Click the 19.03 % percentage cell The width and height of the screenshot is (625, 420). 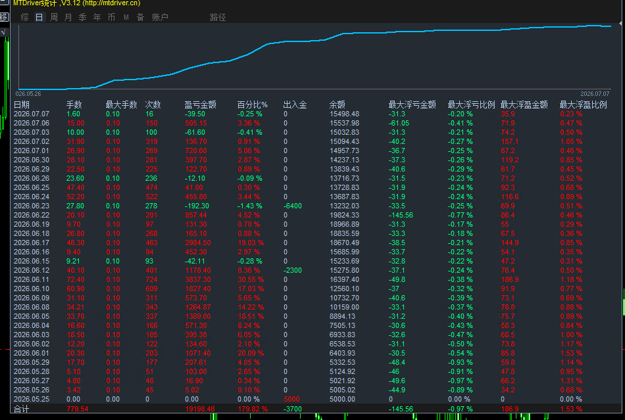(x=250, y=243)
